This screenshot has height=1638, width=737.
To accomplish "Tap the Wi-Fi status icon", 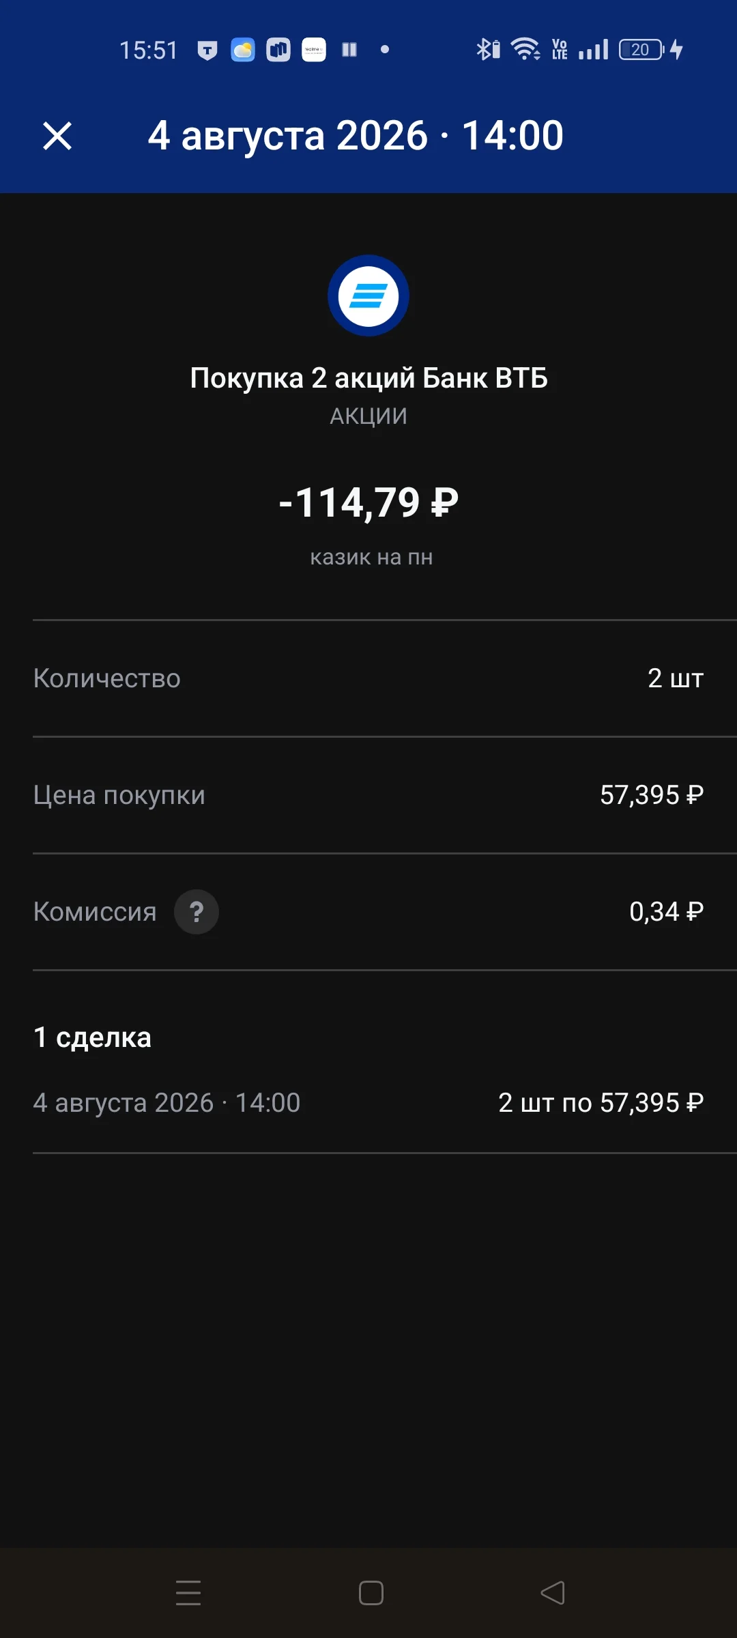I will [525, 50].
